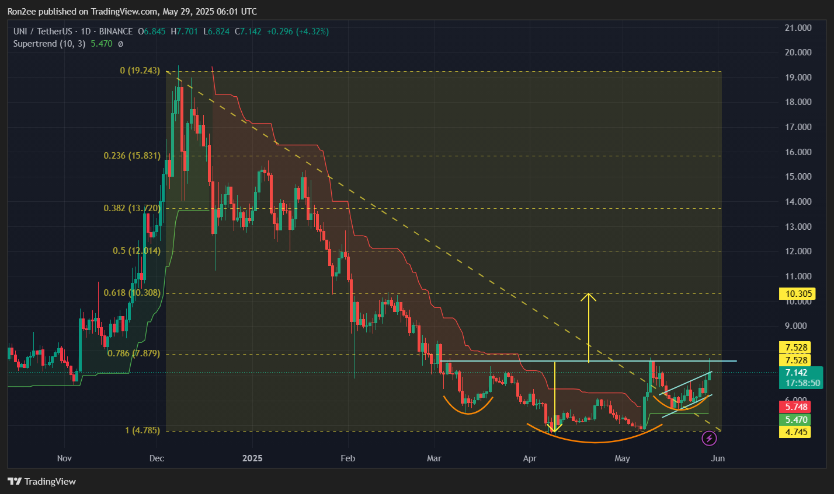
Task: Click Fibonacci label 0.786 (7.879)
Action: pyautogui.click(x=134, y=353)
